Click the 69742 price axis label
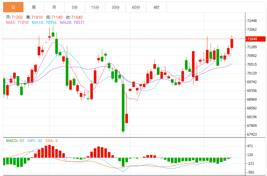 (x=252, y=82)
